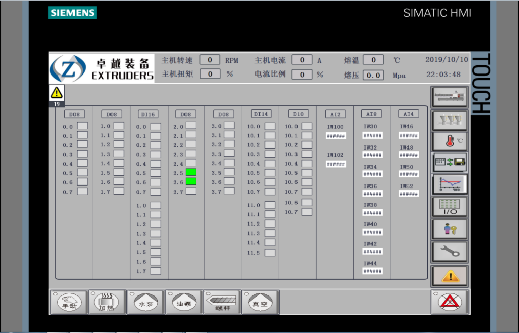Open the recipe save/load screen
Image resolution: width=519 pixels, height=333 pixels.
(x=449, y=163)
